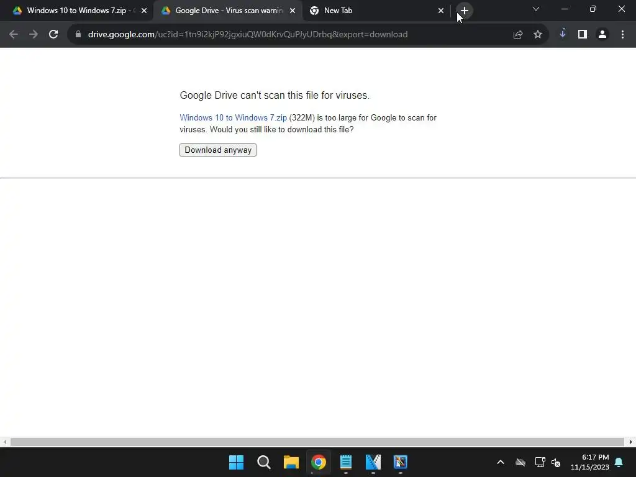636x477 pixels.
Task: Open File Explorer from taskbar
Action: [291, 462]
